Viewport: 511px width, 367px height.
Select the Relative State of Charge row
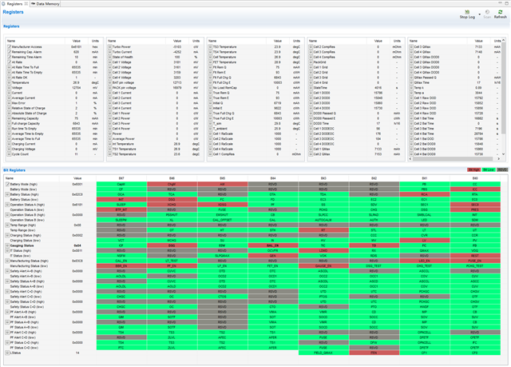coord(54,108)
